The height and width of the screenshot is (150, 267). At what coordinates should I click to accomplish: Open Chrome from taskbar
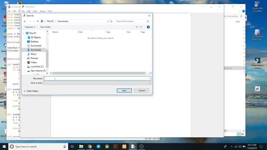coord(90,146)
